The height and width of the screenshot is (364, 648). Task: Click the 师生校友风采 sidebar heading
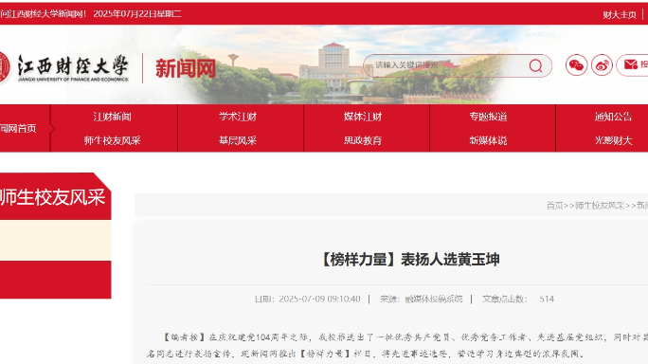pyautogui.click(x=52, y=197)
